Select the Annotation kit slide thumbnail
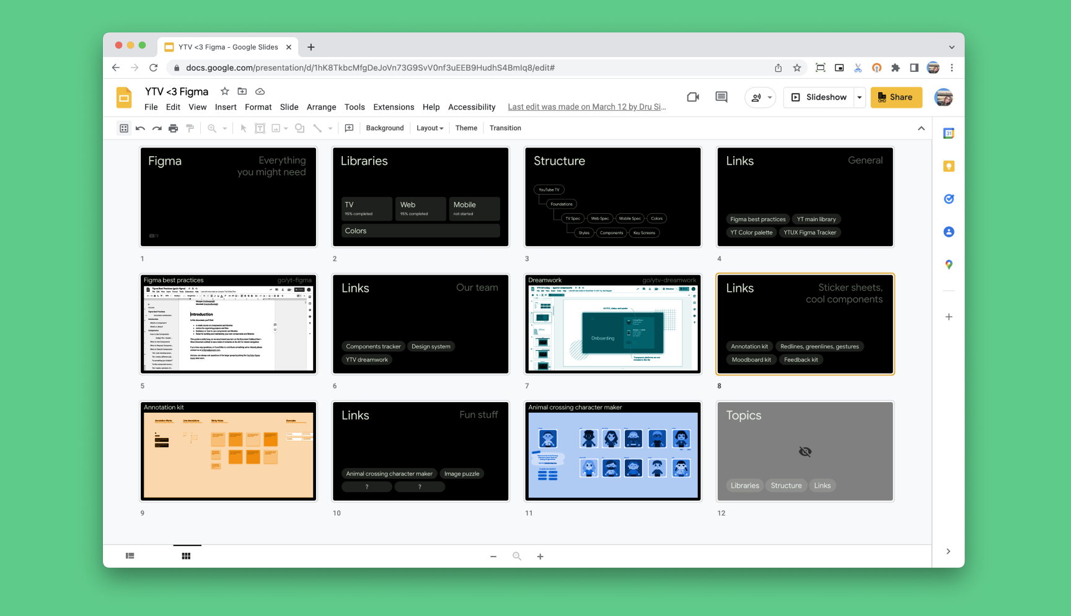 (228, 451)
